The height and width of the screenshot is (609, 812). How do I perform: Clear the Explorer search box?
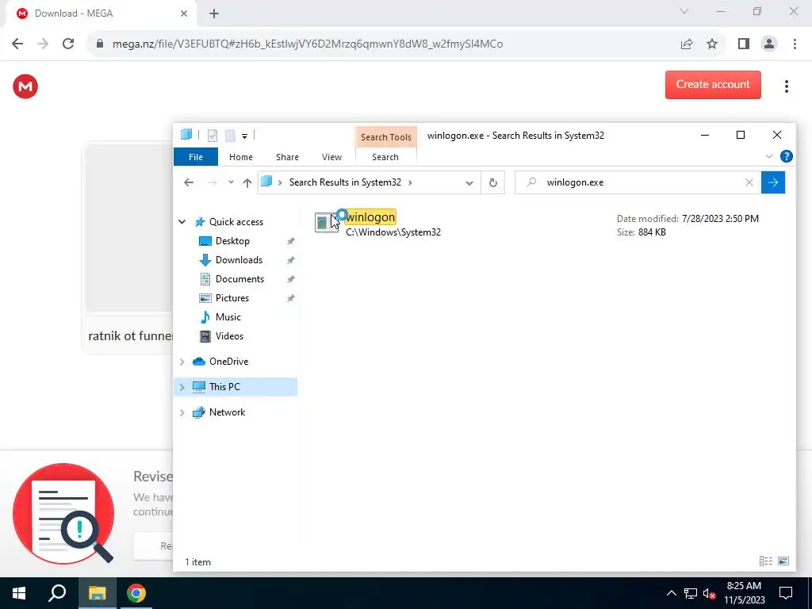coord(749,182)
